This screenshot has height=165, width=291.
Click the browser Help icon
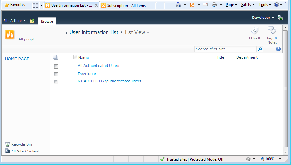click(277, 5)
